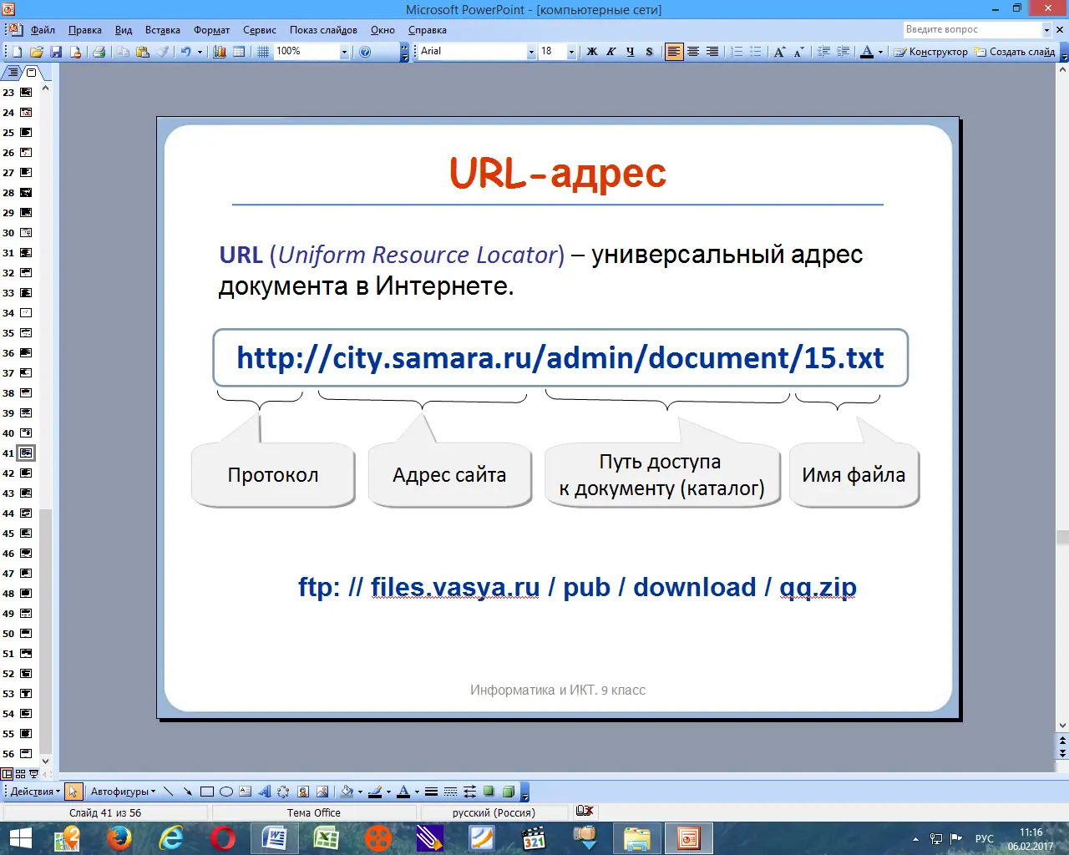1069x855 pixels.
Task: Select the Rectangle shape tool
Action: [207, 792]
